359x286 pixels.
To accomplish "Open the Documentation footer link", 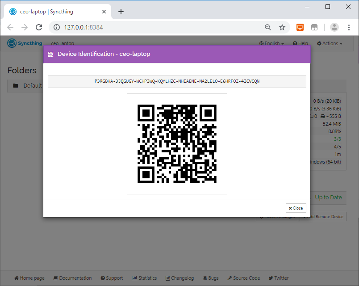I will [x=72, y=278].
